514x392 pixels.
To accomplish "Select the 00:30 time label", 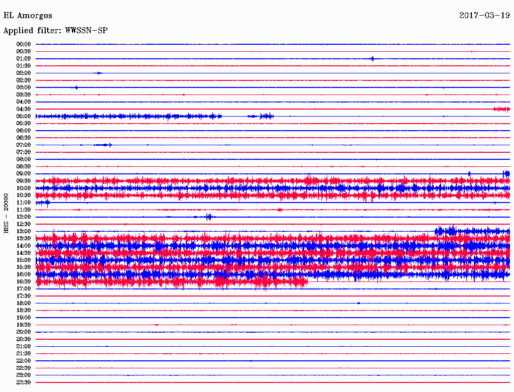I will [x=24, y=51].
